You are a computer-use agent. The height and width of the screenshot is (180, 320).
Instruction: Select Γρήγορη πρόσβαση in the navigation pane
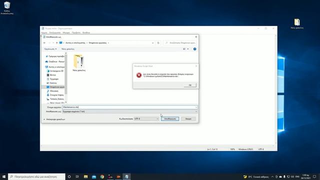tap(55, 56)
